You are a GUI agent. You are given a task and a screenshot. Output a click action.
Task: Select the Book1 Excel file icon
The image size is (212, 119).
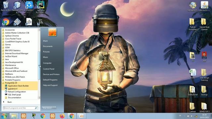tap(193, 74)
